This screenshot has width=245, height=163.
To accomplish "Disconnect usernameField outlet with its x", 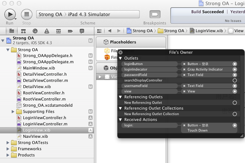I will pyautogui.click(x=184, y=86).
